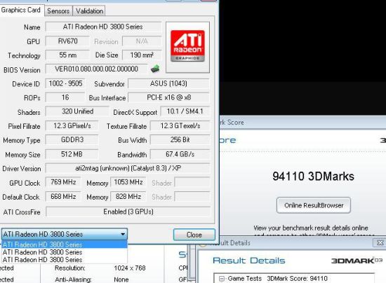Click the GPU Clock value 769 MHz
Viewport: 386px width, 283px height.
(63, 182)
